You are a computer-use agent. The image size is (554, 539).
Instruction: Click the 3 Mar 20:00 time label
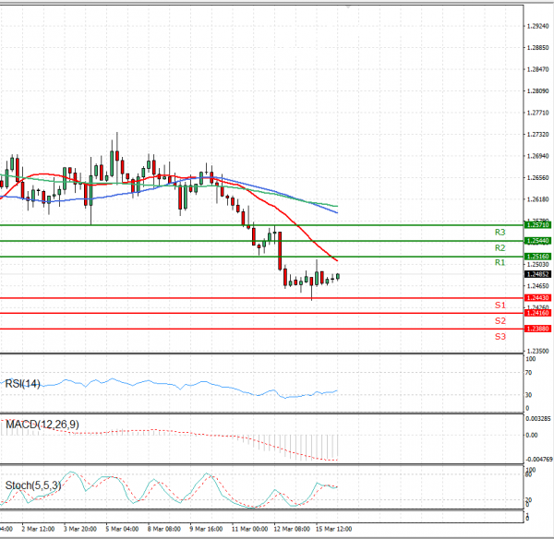pyautogui.click(x=80, y=529)
